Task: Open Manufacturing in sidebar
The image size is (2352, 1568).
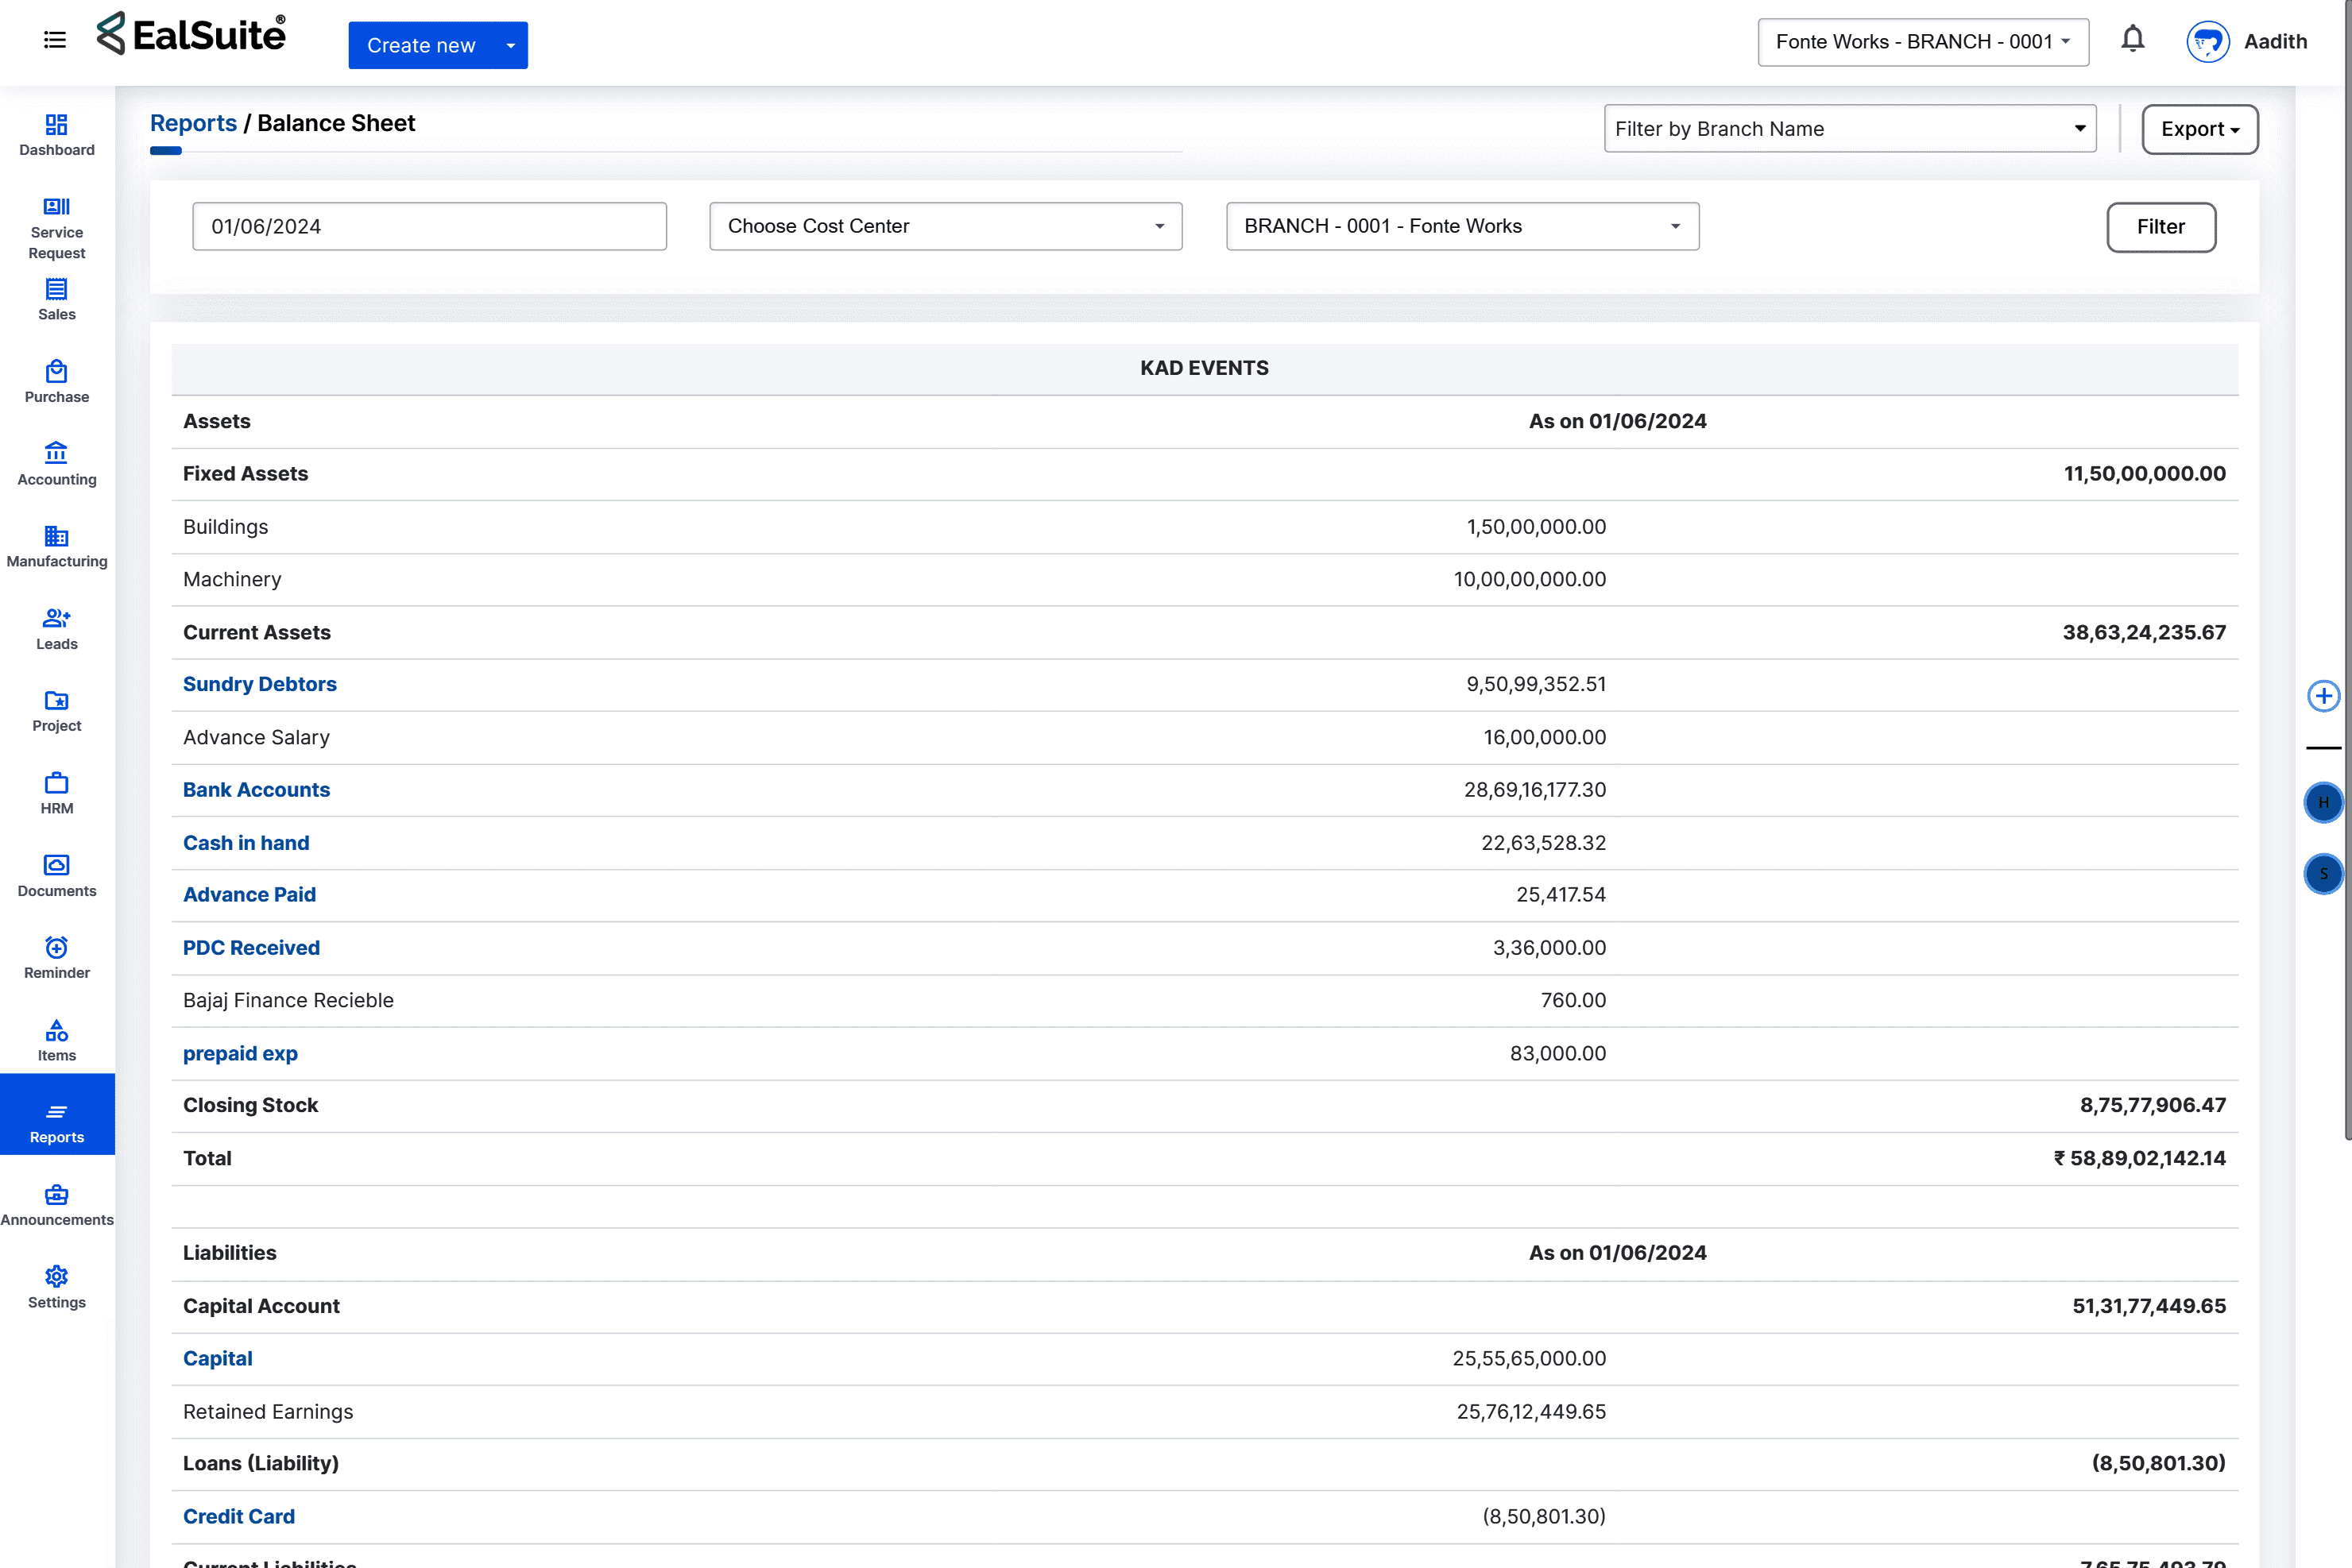Action: [57, 546]
